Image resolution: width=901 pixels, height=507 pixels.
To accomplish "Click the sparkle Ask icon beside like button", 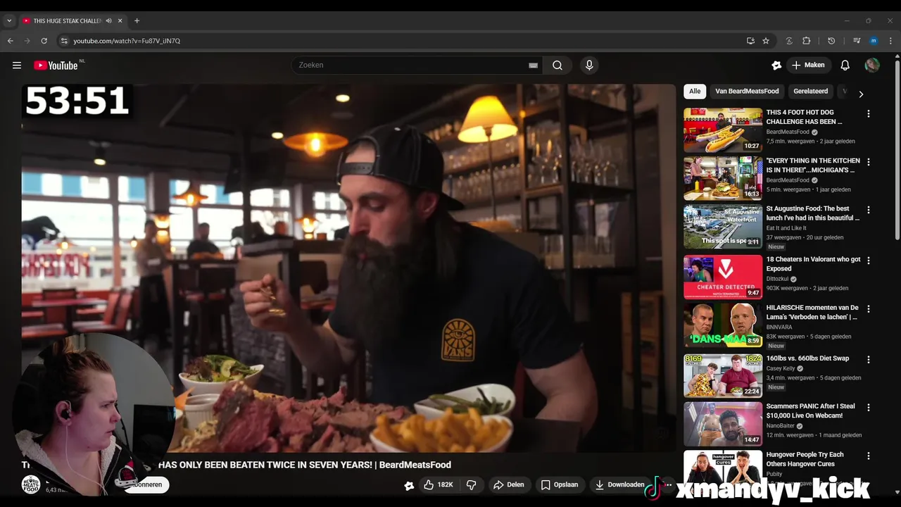I will click(x=409, y=485).
